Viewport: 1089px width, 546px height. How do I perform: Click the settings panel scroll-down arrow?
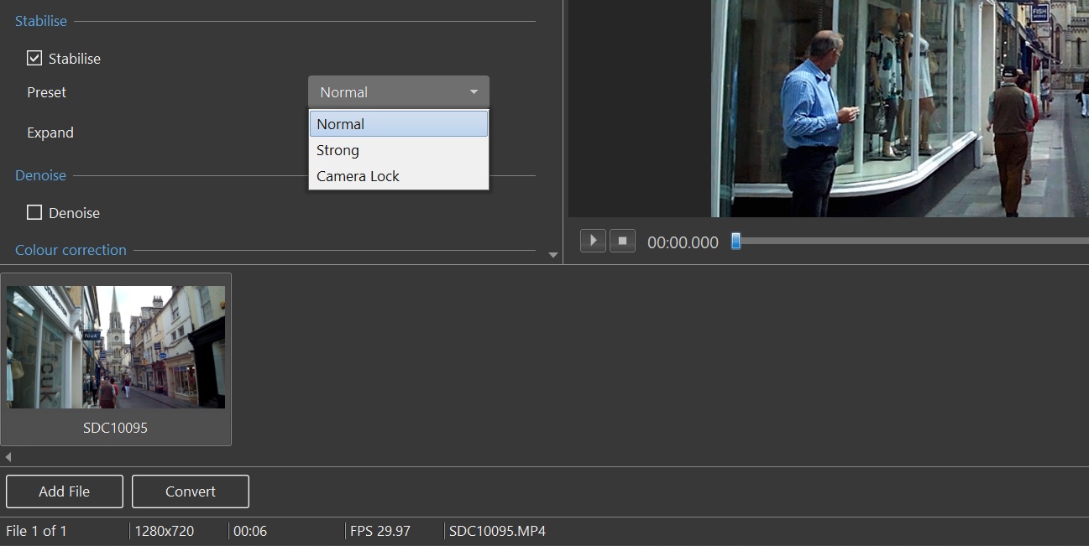click(x=552, y=255)
